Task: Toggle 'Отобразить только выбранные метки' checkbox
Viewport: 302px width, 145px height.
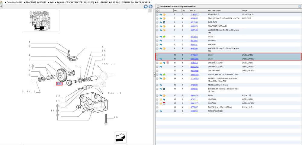Action: click(x=158, y=7)
